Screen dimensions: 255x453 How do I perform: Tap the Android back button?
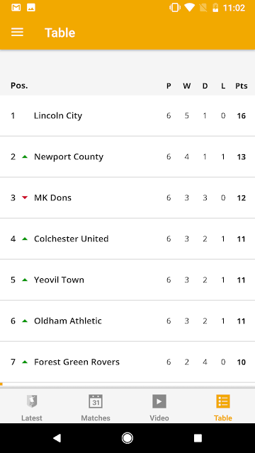pyautogui.click(x=57, y=438)
